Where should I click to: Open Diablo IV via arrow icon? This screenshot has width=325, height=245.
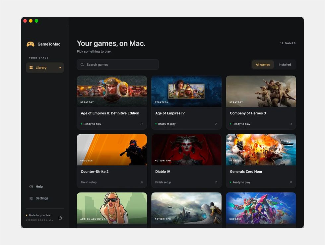coord(216,182)
